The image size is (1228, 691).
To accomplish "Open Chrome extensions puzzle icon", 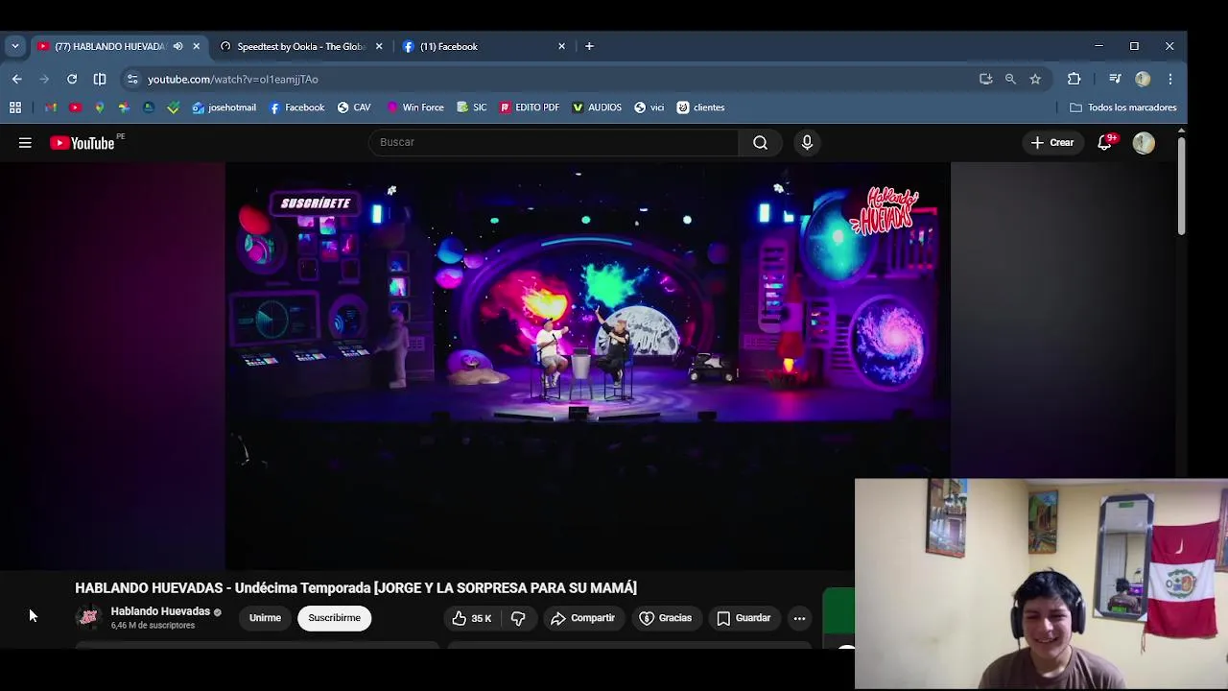I will pyautogui.click(x=1074, y=79).
